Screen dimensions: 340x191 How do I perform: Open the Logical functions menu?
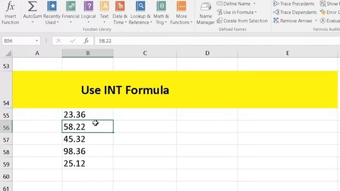[x=89, y=13]
